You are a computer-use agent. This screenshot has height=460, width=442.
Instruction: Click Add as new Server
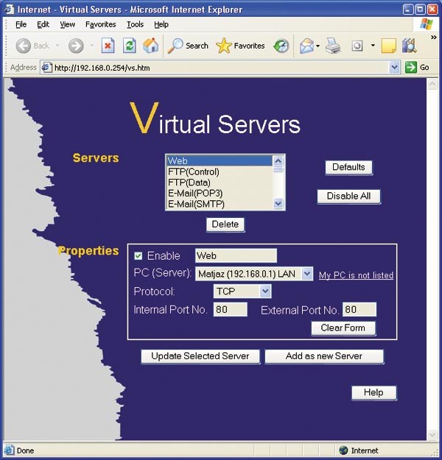click(324, 356)
